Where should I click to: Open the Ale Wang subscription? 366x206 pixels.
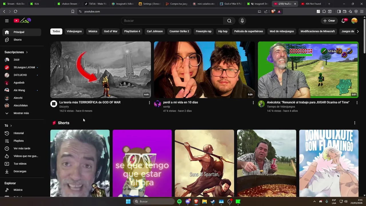[x=22, y=90]
